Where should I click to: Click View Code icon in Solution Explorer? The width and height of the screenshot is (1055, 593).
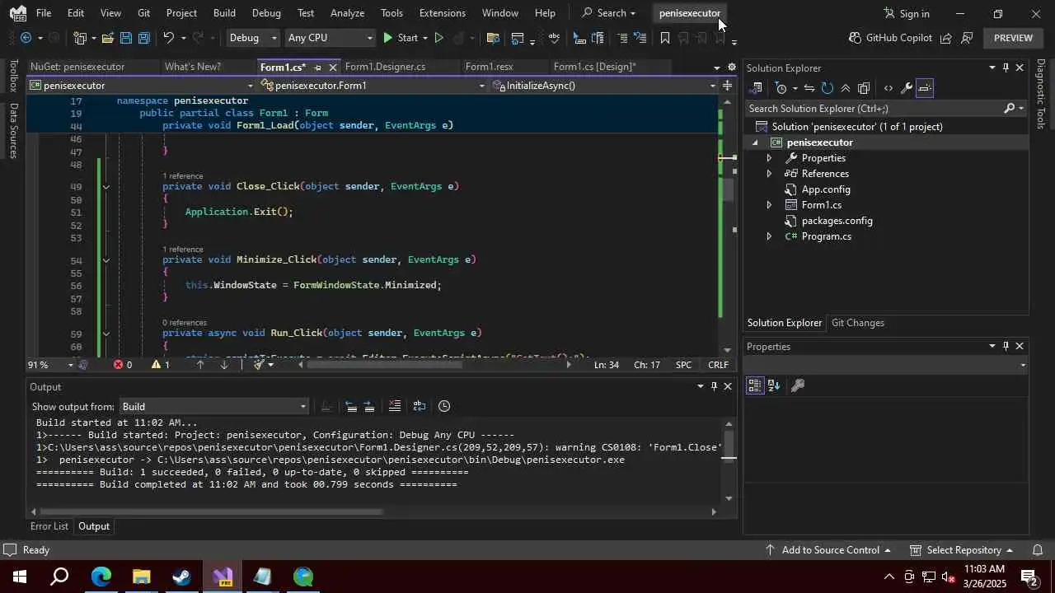888,88
